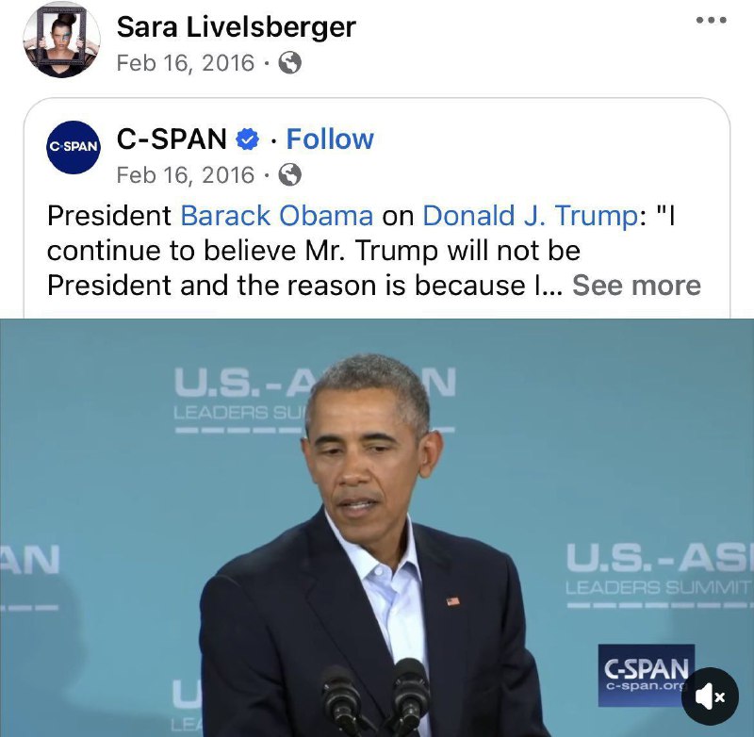This screenshot has height=737, width=754.
Task: Follow the C-SPAN page
Action: 330,139
